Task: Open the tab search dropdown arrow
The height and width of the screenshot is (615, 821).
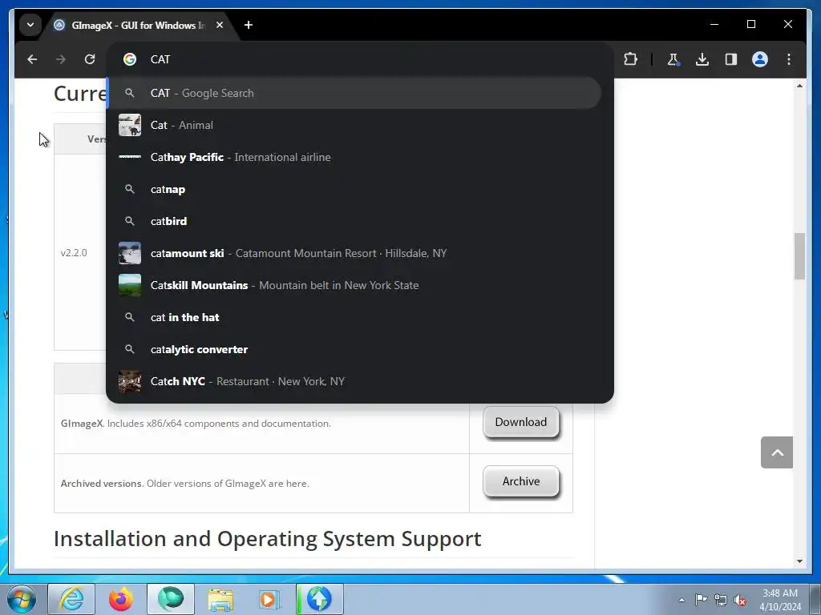Action: coord(30,25)
